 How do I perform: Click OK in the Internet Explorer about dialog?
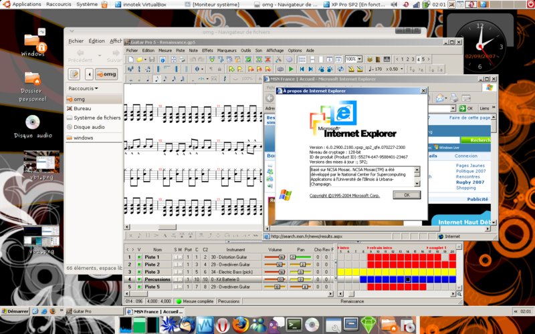tap(407, 195)
